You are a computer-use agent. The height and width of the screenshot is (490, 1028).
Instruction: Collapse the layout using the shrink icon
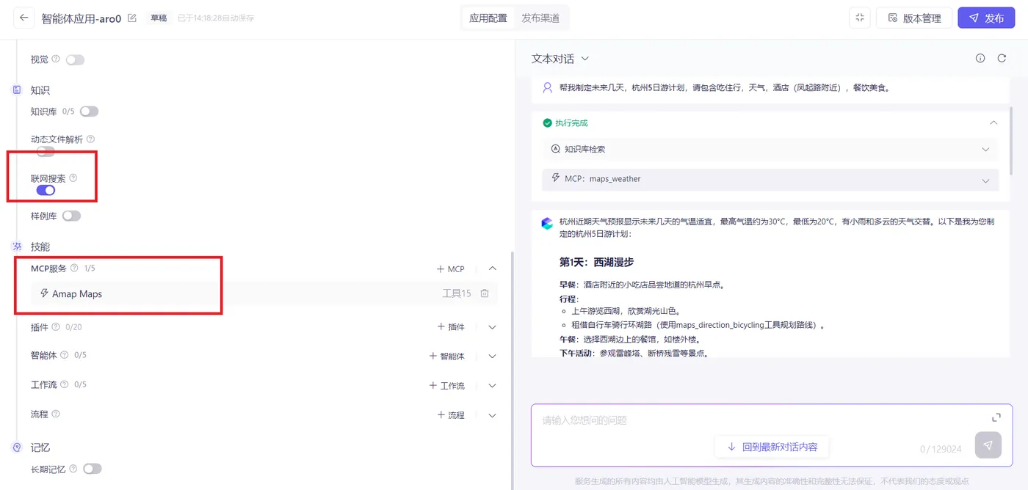[860, 18]
